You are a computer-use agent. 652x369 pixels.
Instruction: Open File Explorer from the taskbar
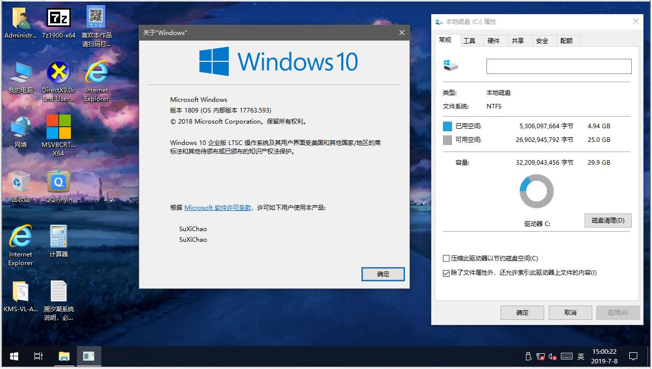coord(64,356)
